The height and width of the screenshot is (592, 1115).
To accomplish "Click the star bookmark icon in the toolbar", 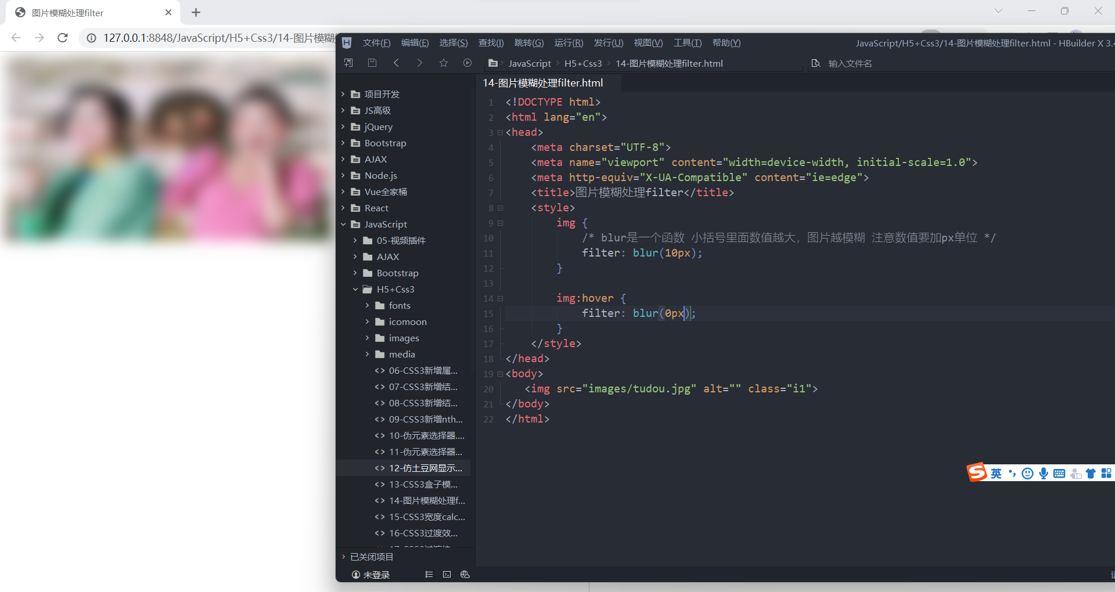I will 444,63.
